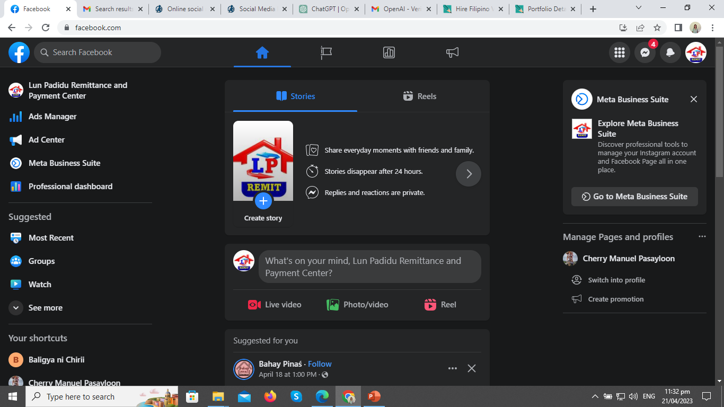
Task: Switch to the Portfolio browser tab
Action: coord(545,9)
